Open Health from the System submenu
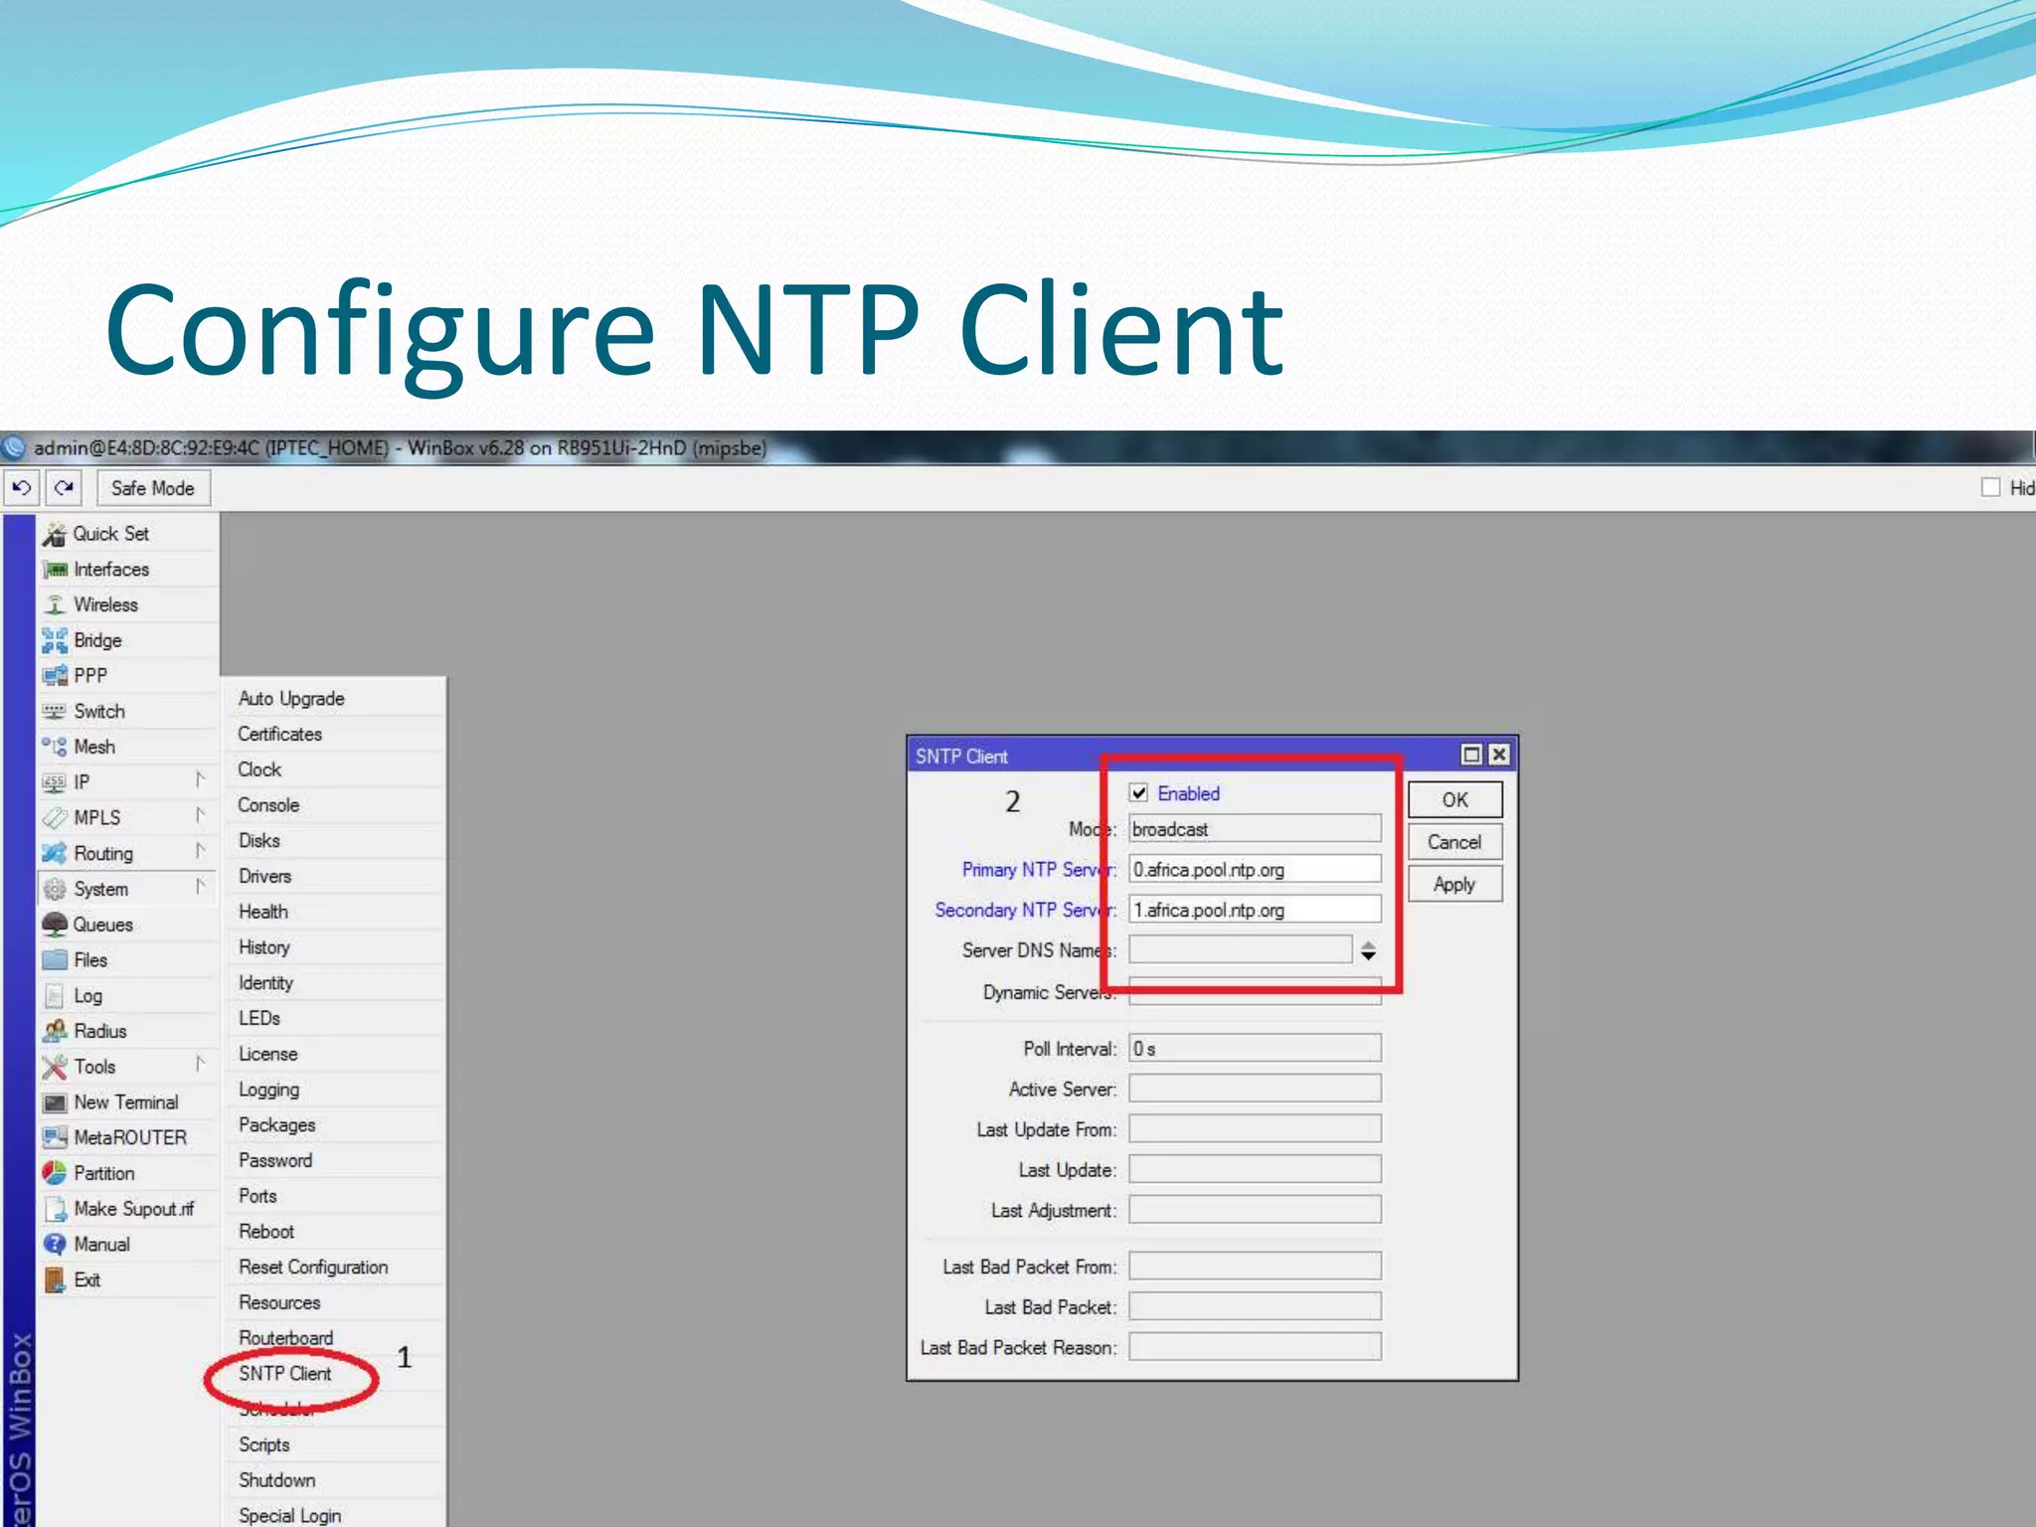This screenshot has width=2036, height=1527. click(x=262, y=913)
